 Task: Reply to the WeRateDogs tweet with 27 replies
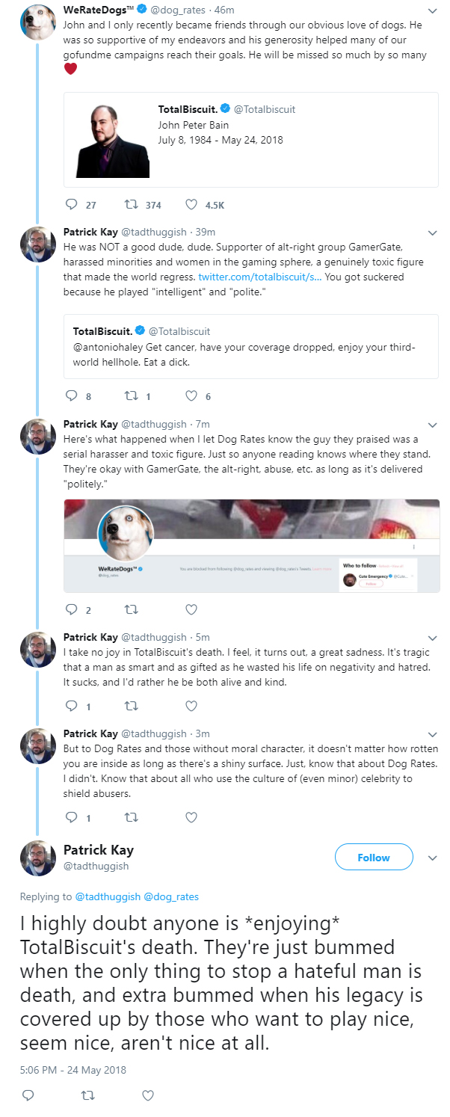pyautogui.click(x=73, y=205)
